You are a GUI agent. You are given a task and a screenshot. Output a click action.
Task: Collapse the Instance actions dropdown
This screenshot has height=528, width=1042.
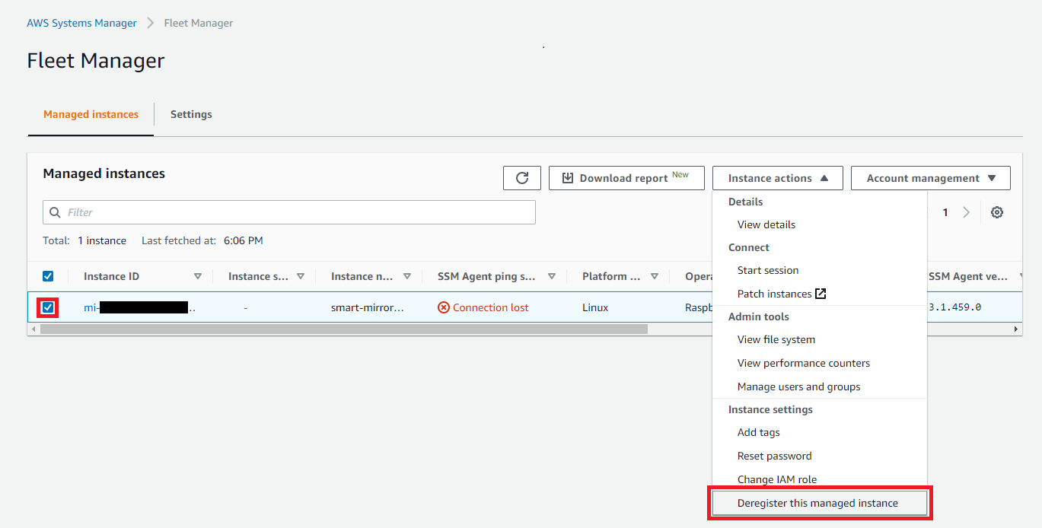point(777,178)
